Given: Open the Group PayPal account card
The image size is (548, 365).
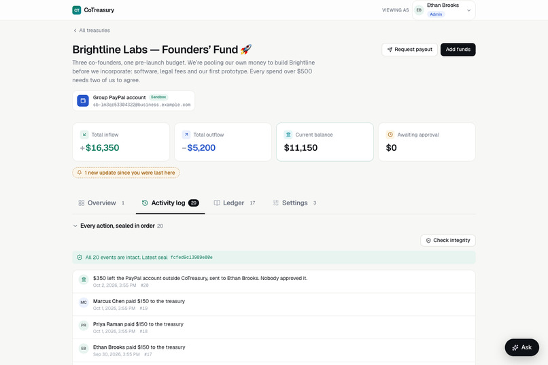Looking at the screenshot, I should coord(133,101).
